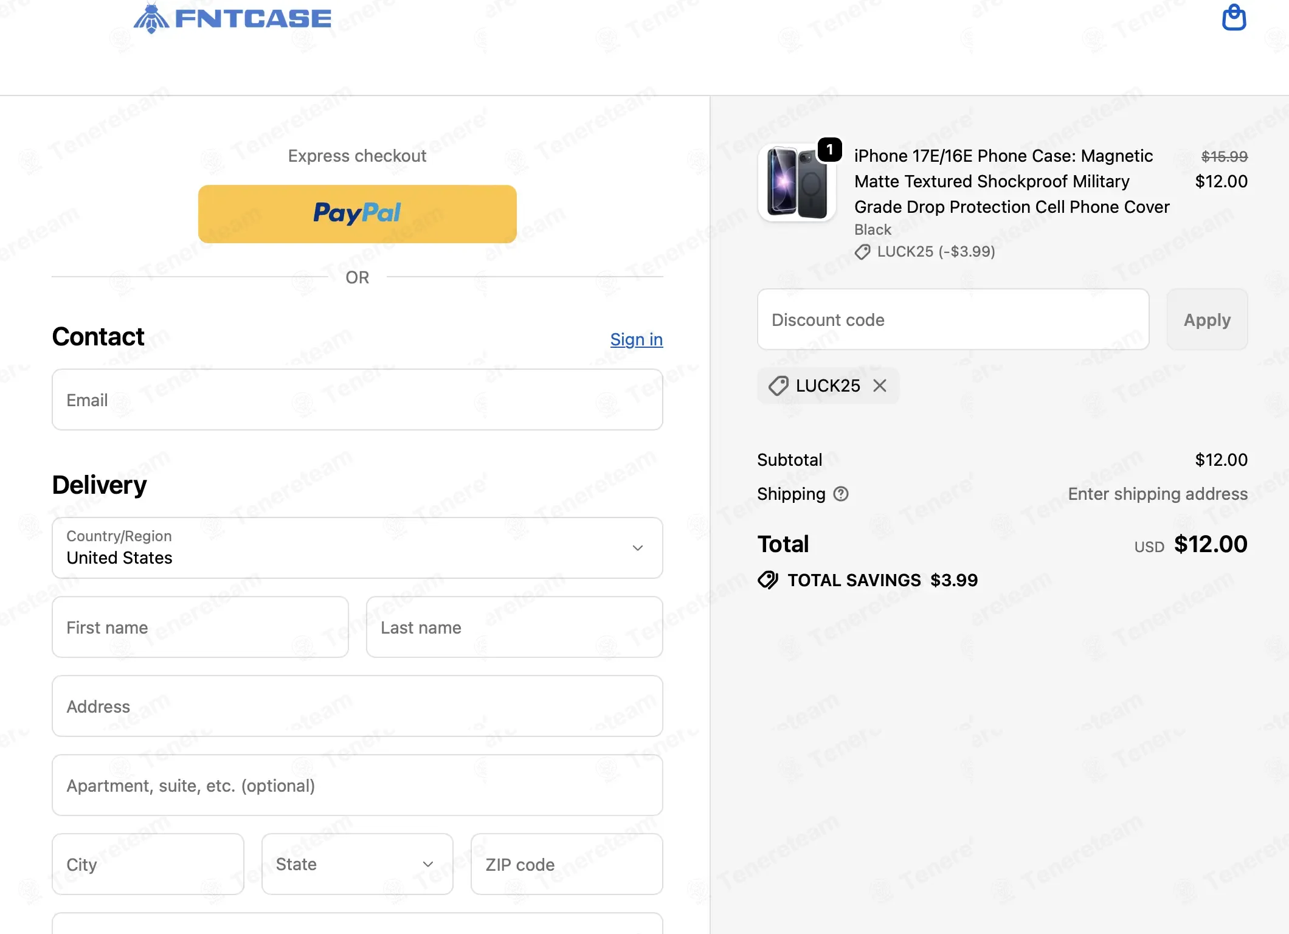The width and height of the screenshot is (1289, 934).
Task: Focus the City field
Action: 148,864
